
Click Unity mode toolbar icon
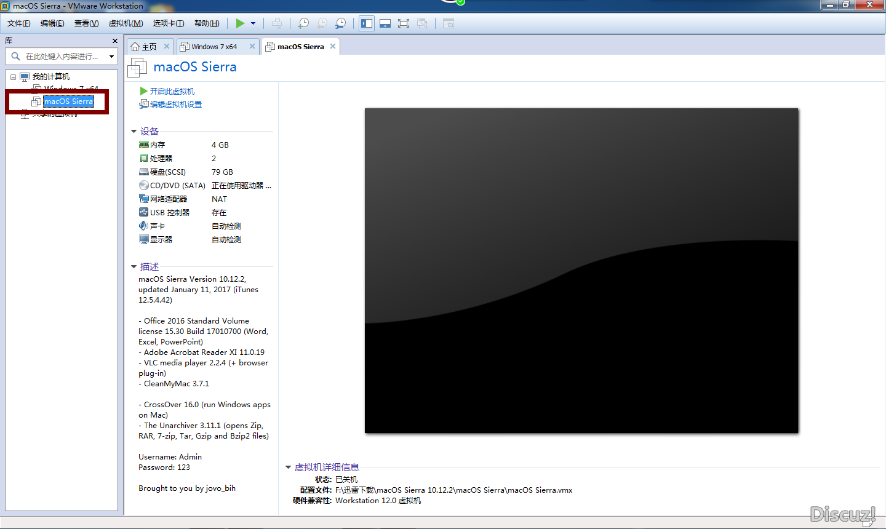pyautogui.click(x=422, y=23)
